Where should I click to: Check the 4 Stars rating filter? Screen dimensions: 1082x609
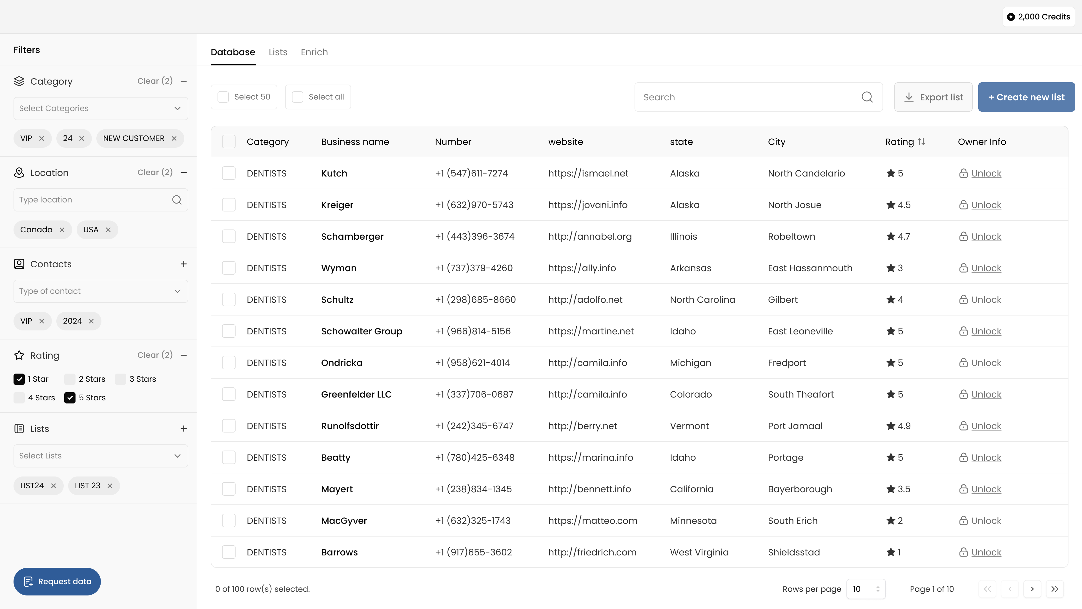(19, 398)
